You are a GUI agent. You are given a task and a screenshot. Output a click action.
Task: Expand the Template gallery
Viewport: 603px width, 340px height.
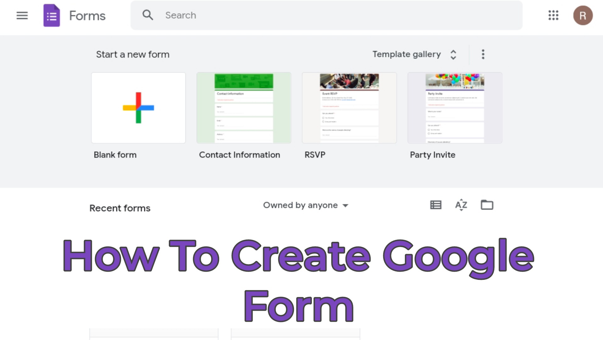point(406,54)
